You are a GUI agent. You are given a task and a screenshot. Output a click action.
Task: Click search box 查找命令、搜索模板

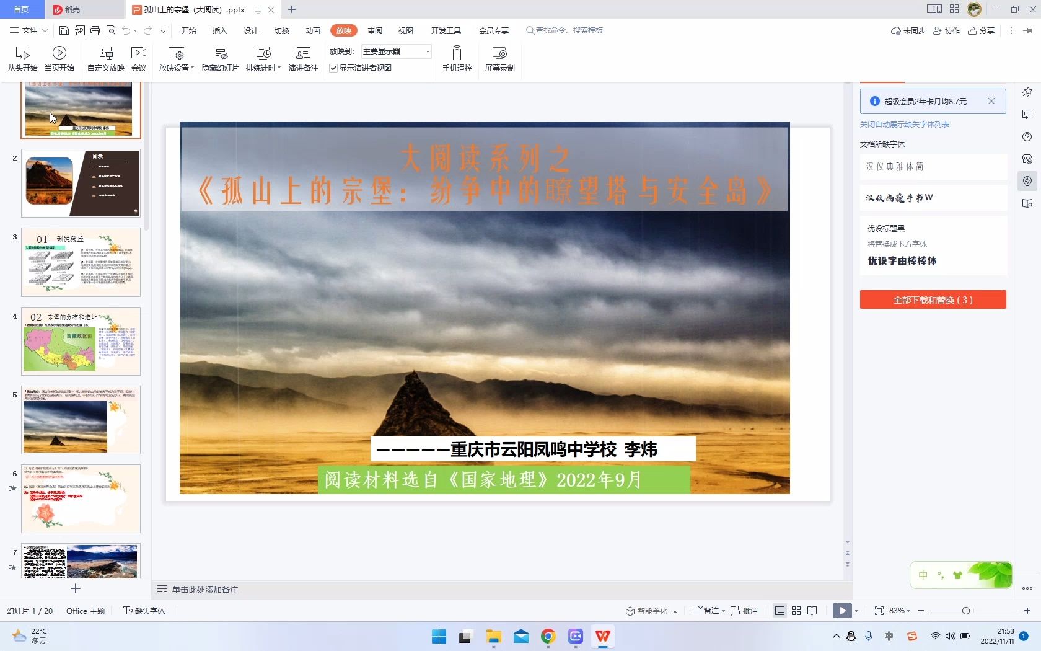[564, 30]
